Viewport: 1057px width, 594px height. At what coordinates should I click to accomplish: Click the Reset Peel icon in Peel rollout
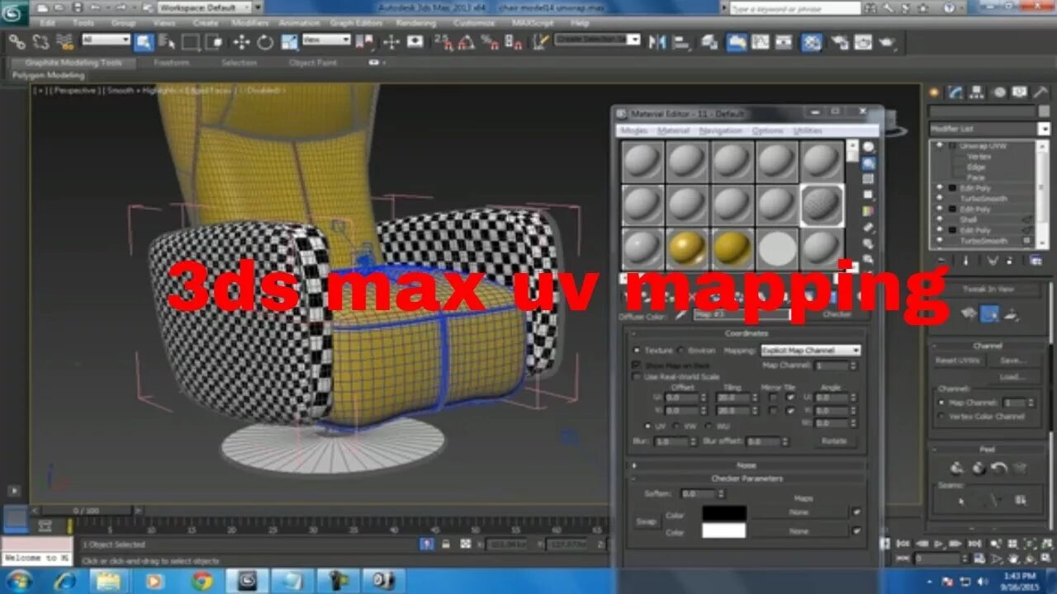(999, 468)
